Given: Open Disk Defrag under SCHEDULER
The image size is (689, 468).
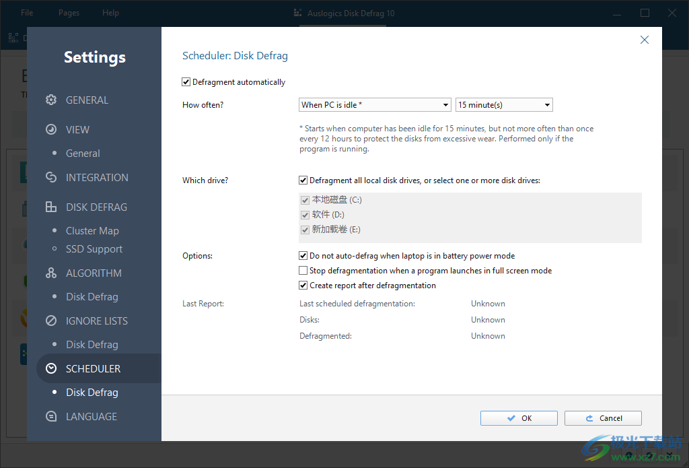Looking at the screenshot, I should (92, 393).
